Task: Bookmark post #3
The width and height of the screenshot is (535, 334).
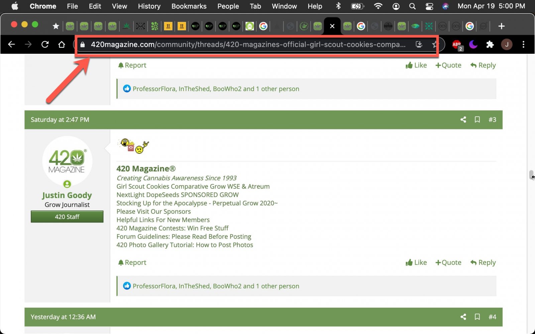Action: click(x=477, y=120)
